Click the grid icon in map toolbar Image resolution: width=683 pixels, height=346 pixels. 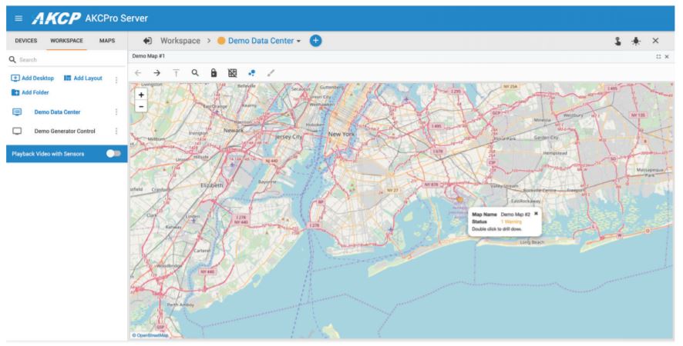[x=233, y=73]
